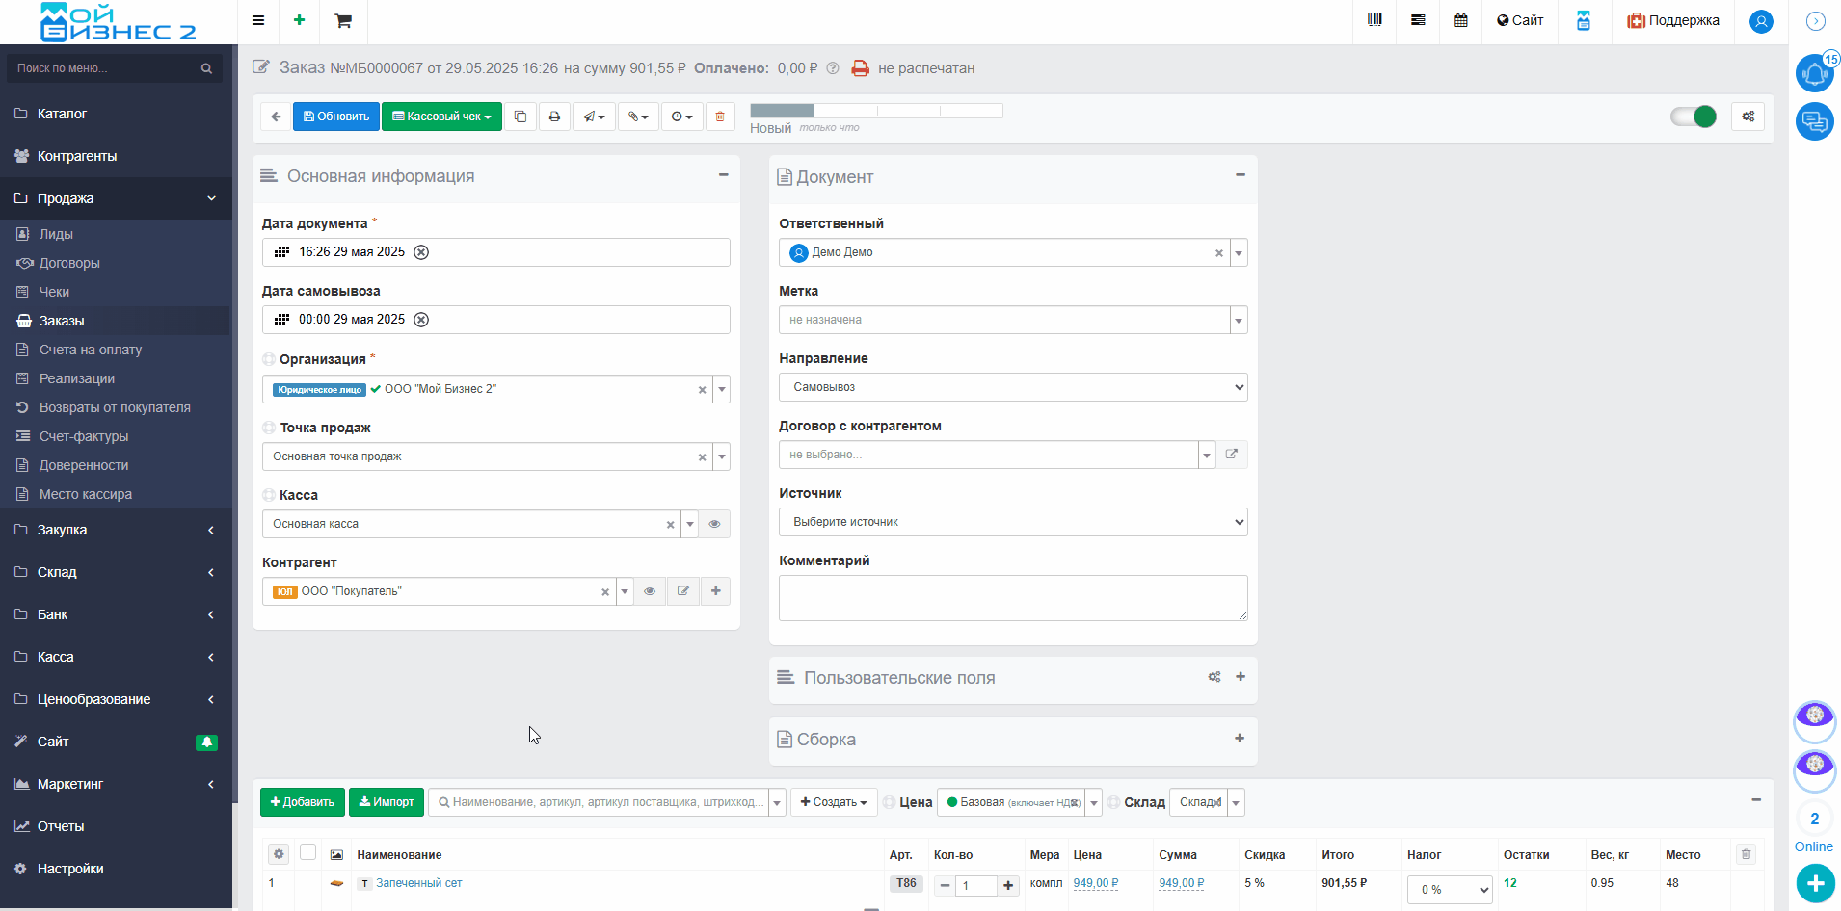The image size is (1841, 911).
Task: Click the Обновить button
Action: 336,117
